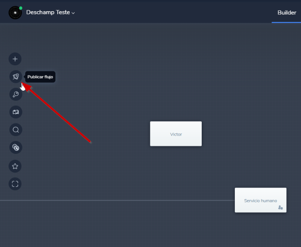Open the Deschamp Teste bot name menu
This screenshot has width=301, height=247.
[48, 13]
